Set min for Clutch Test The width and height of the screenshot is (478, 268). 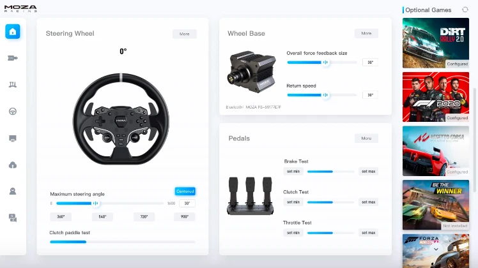click(x=293, y=202)
